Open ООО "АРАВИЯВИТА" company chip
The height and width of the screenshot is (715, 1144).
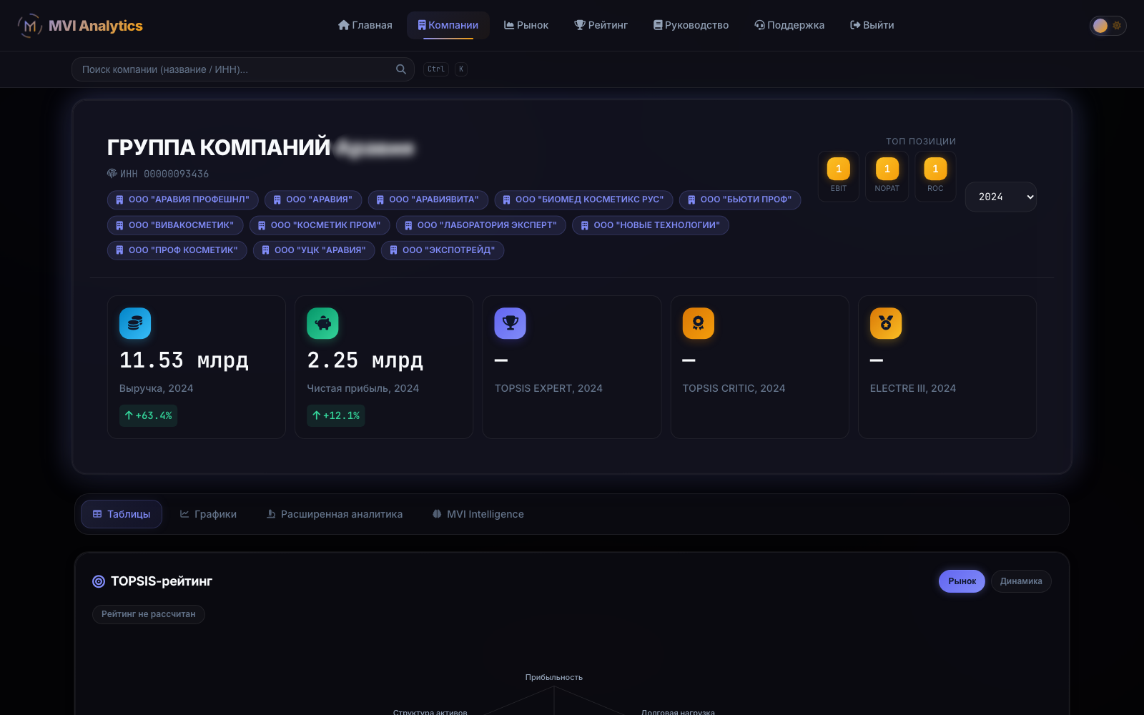428,199
